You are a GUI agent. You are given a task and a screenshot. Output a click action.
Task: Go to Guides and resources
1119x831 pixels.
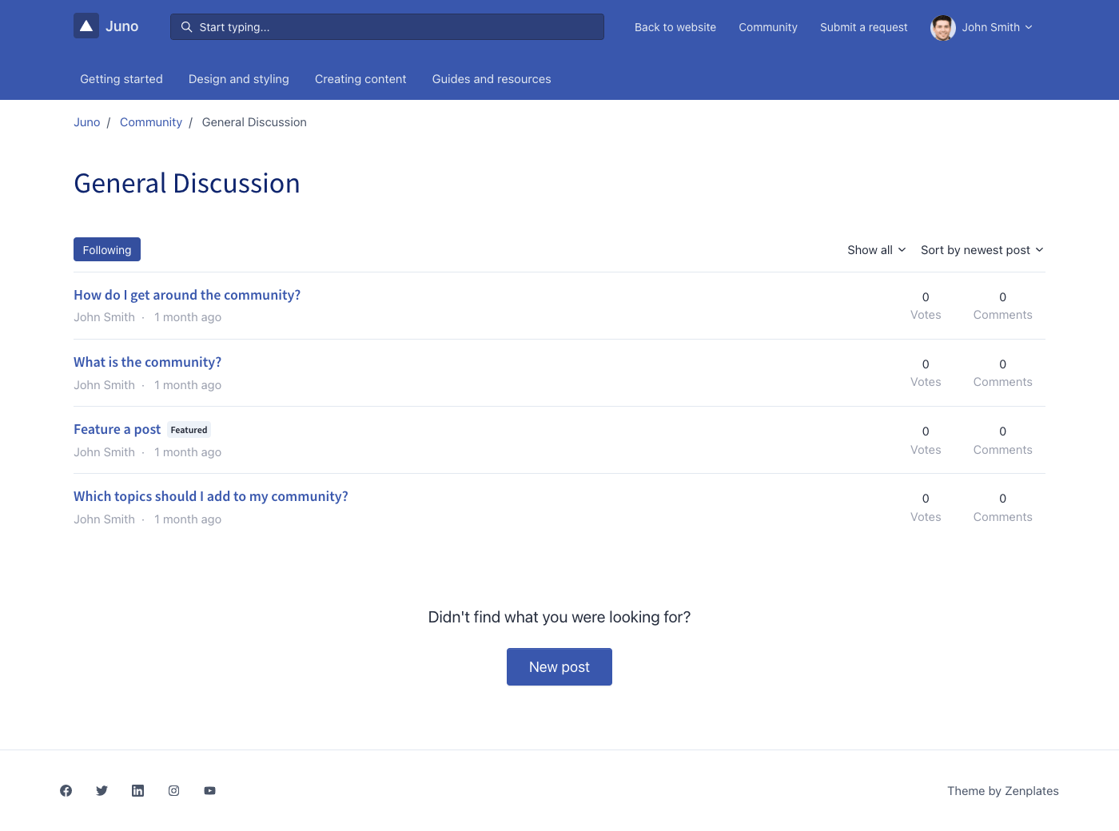pos(492,79)
